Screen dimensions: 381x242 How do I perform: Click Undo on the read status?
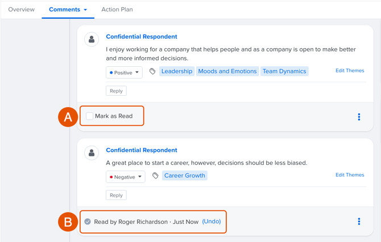(x=212, y=222)
